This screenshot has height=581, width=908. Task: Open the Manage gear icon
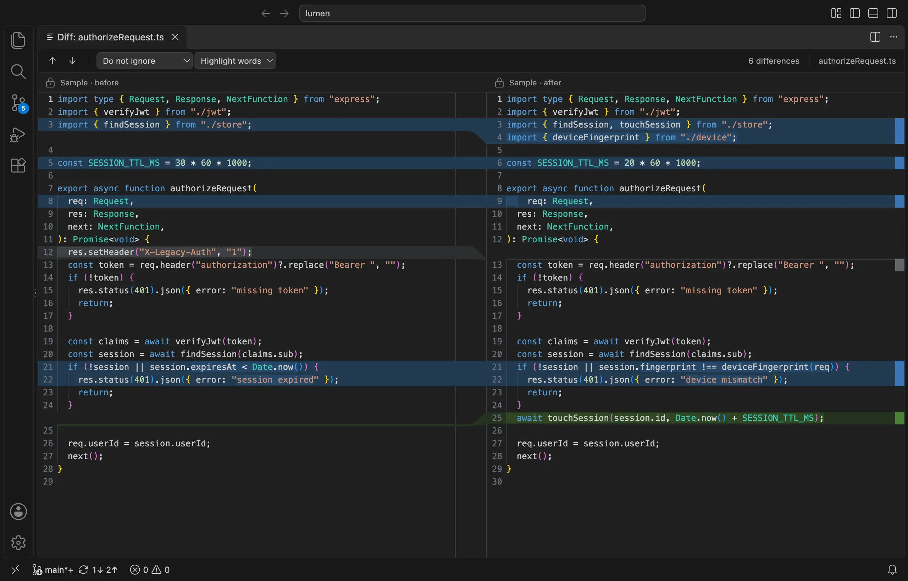click(x=18, y=542)
